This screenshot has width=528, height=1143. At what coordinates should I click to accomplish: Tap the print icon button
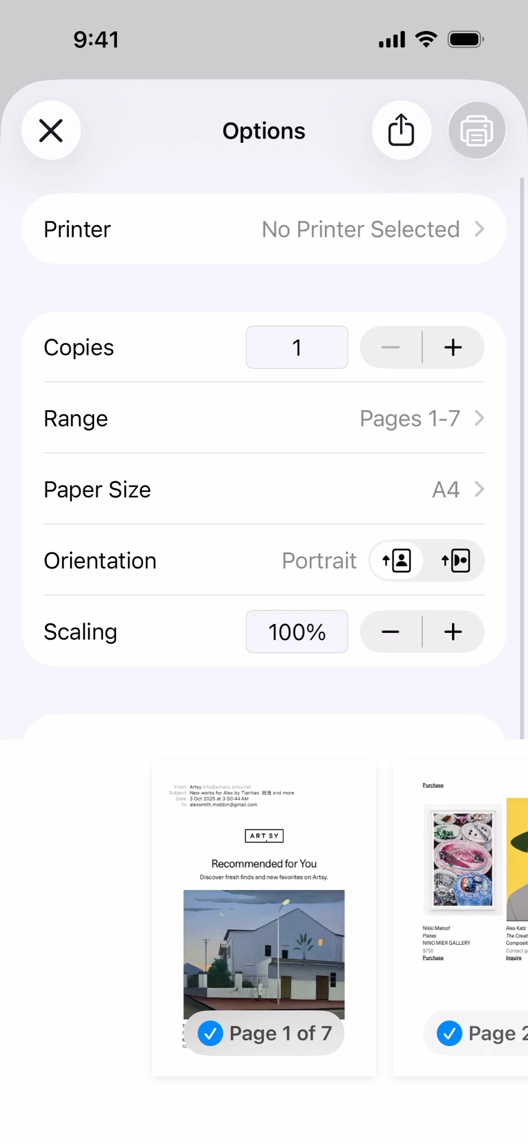tap(477, 131)
